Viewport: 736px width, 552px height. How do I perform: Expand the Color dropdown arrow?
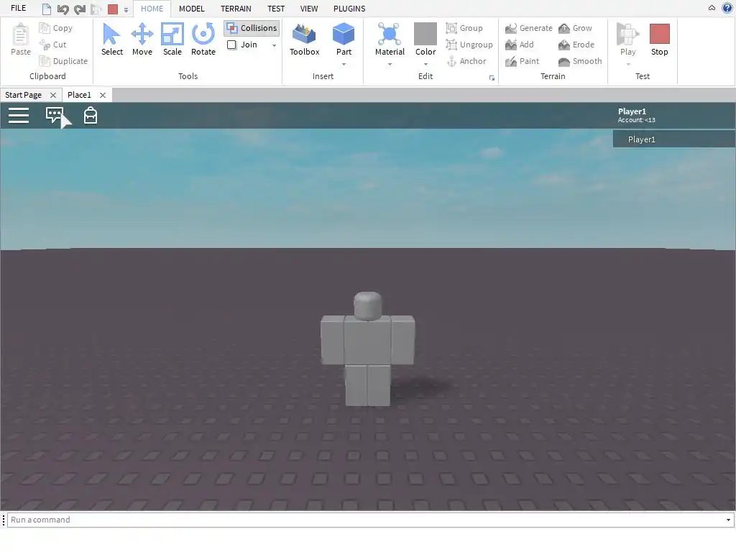(x=425, y=64)
